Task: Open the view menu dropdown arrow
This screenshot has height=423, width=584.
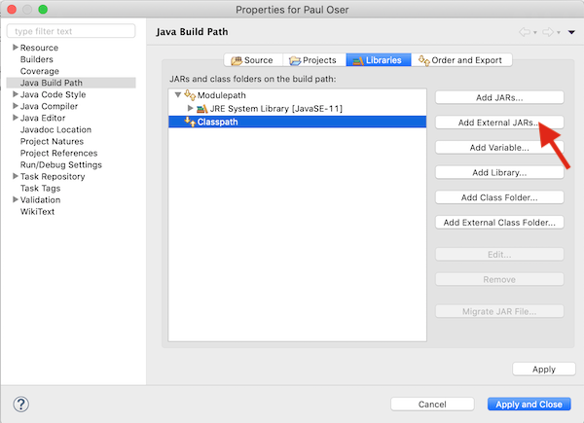Action: 571,33
